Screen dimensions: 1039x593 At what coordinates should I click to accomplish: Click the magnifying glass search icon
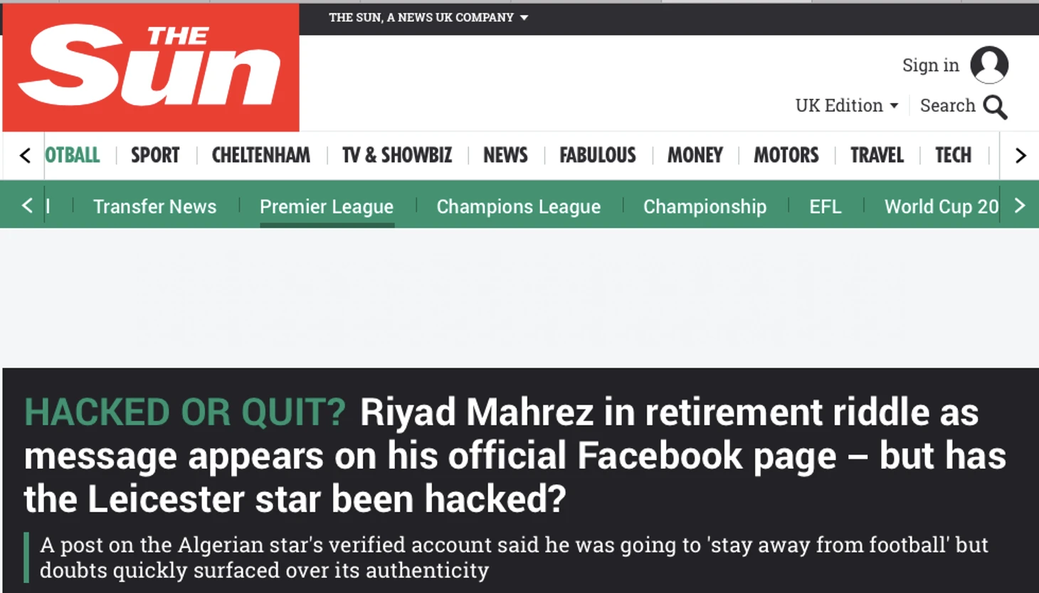(995, 107)
